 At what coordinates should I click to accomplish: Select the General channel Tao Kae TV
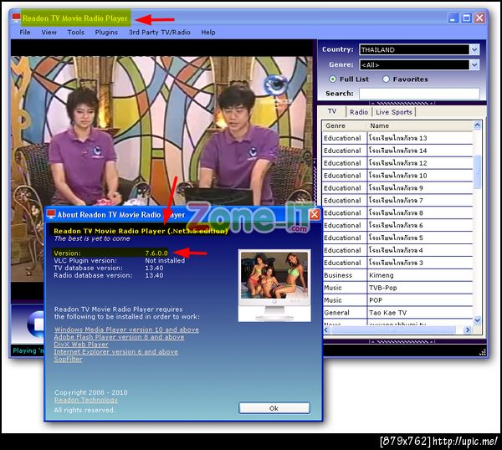[x=397, y=313]
